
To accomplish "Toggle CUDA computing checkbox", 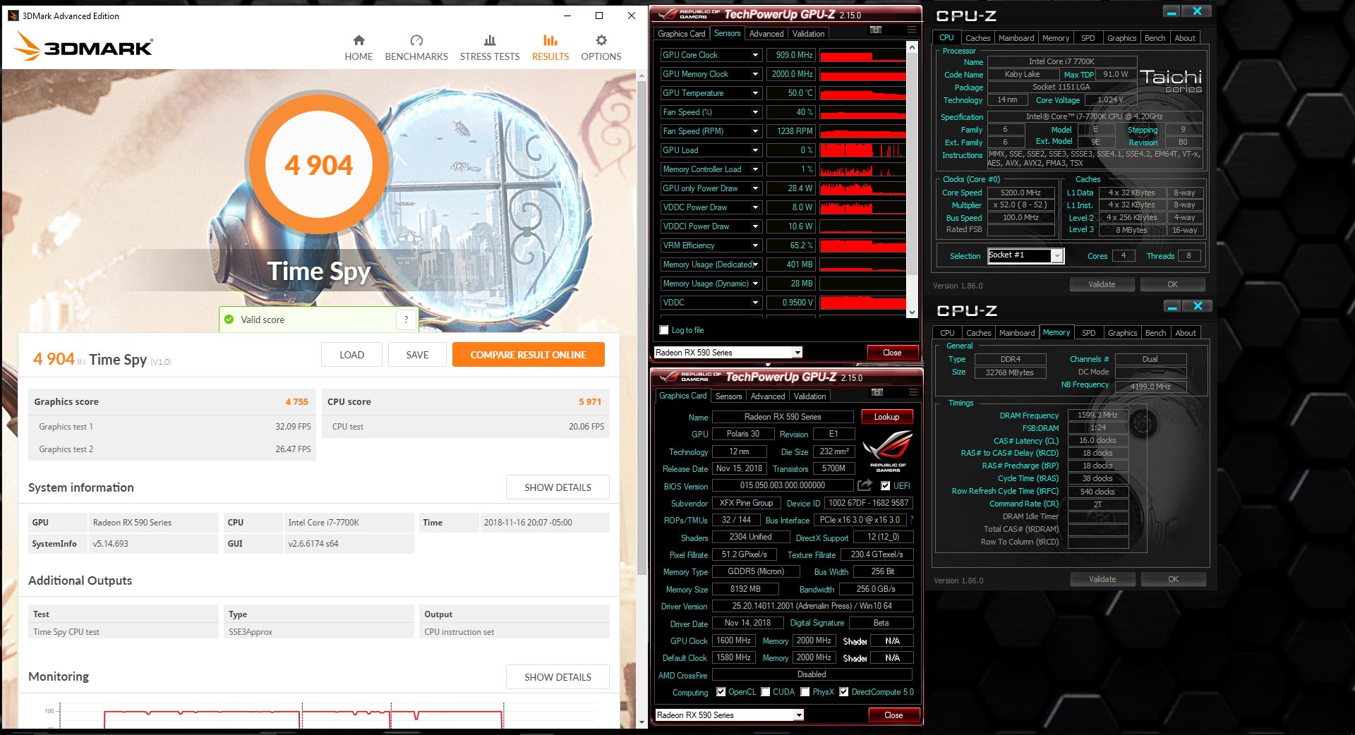I will coord(766,692).
